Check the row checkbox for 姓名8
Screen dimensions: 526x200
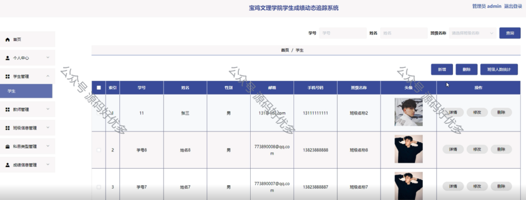[x=99, y=150]
